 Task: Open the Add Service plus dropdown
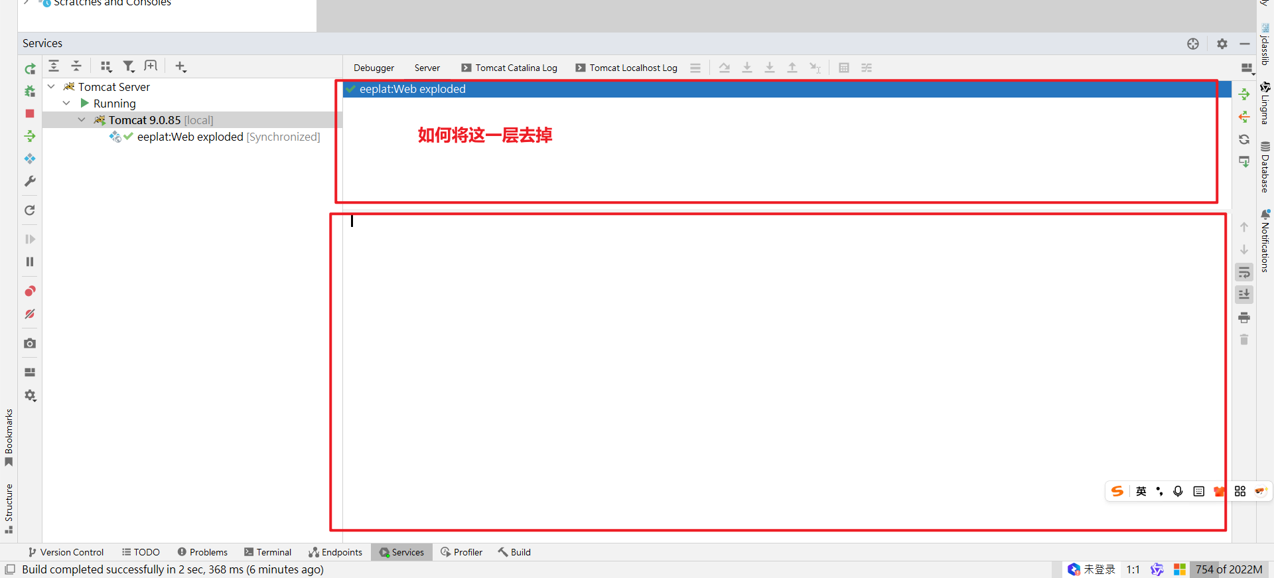tap(180, 66)
